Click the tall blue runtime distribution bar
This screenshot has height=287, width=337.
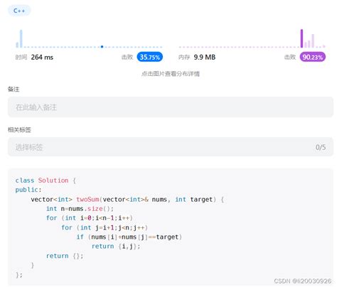[x=21, y=38]
